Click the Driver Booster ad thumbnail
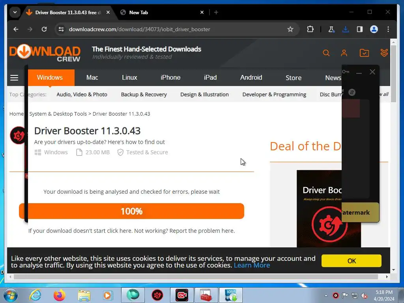The width and height of the screenshot is (404, 303). 329,209
